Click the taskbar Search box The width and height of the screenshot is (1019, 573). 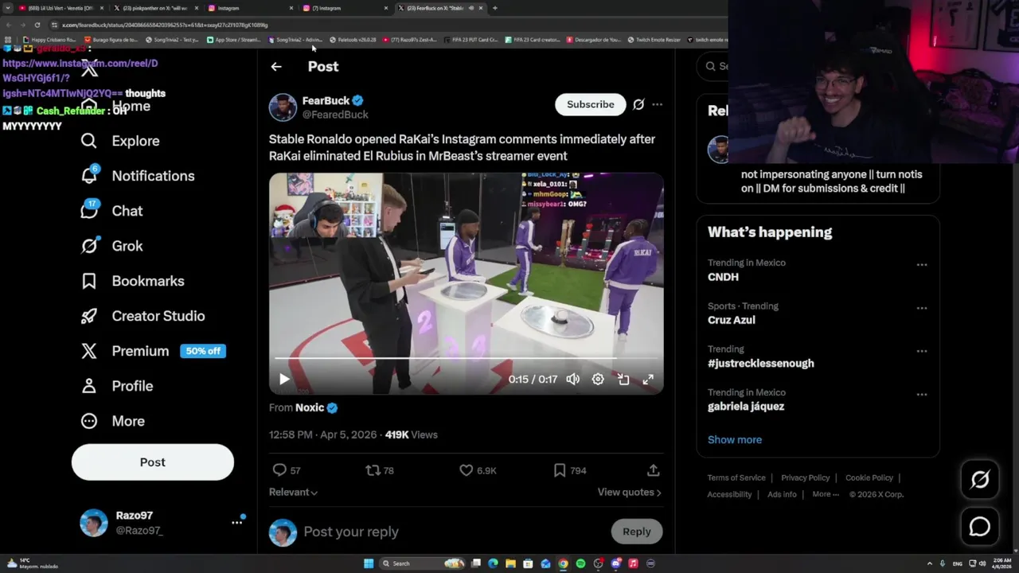click(422, 563)
